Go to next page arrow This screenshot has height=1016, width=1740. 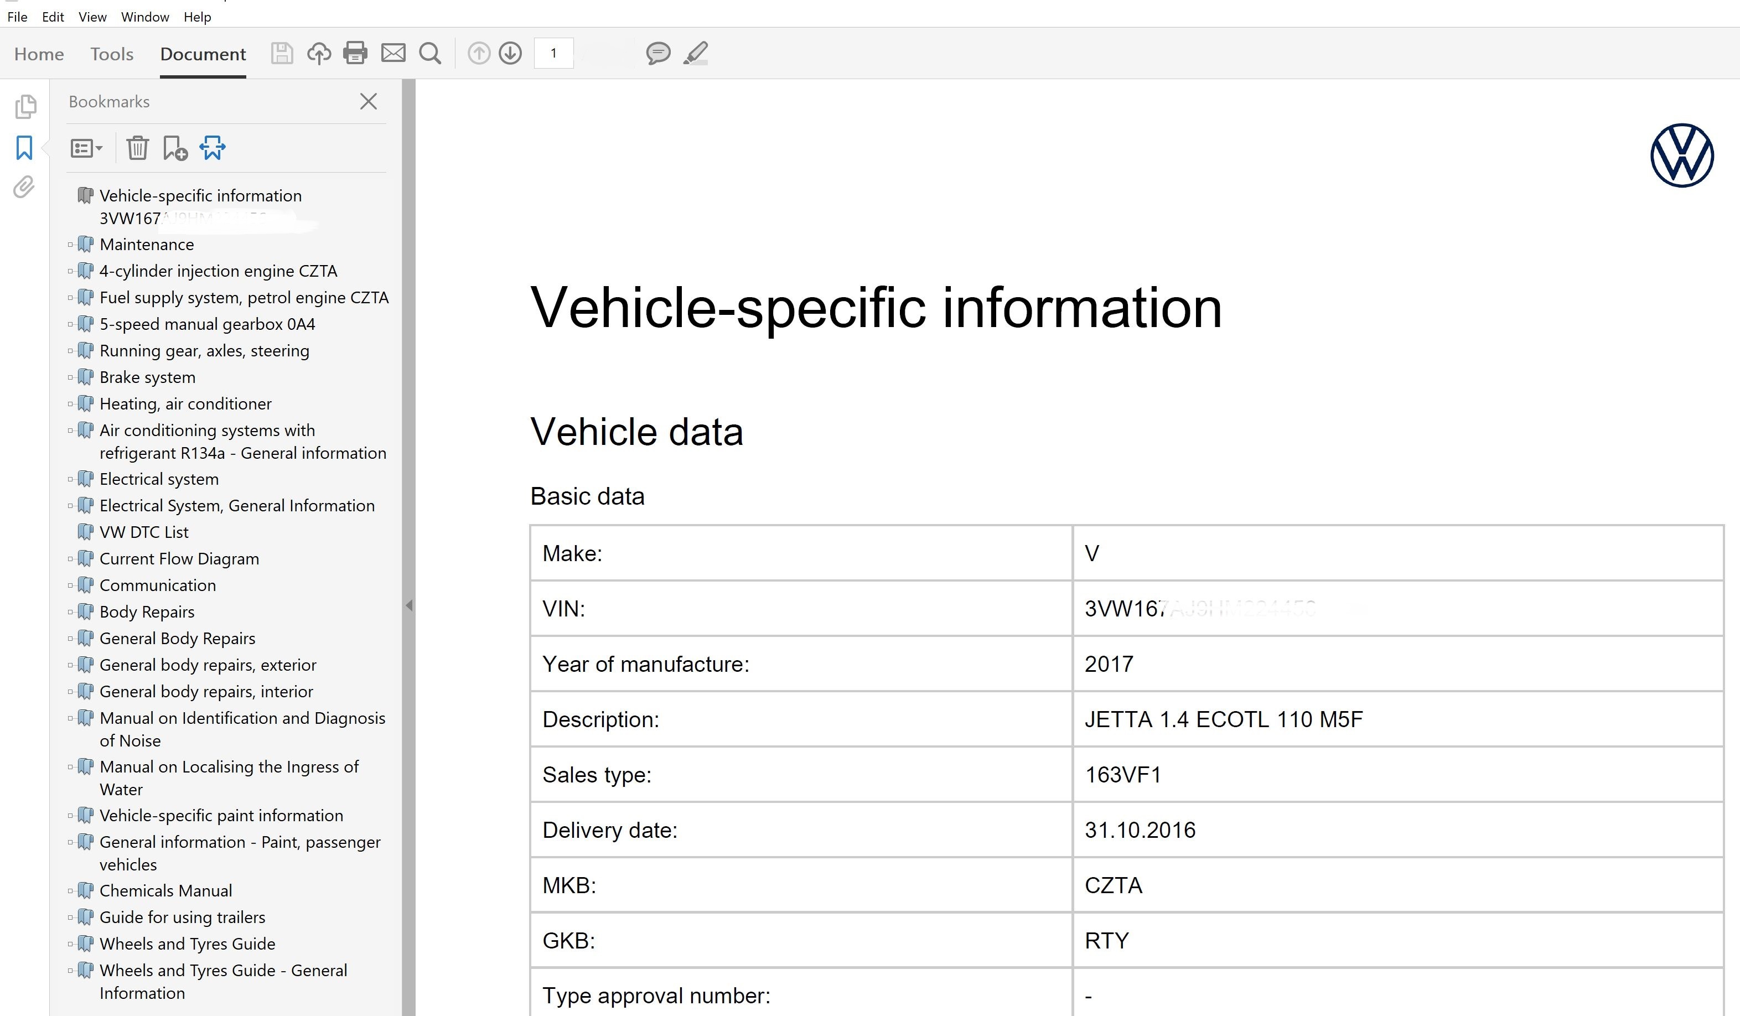click(x=510, y=53)
